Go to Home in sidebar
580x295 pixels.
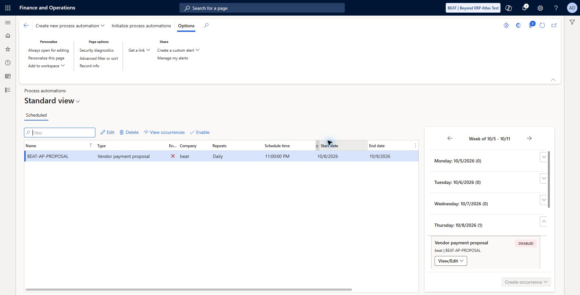pos(8,36)
